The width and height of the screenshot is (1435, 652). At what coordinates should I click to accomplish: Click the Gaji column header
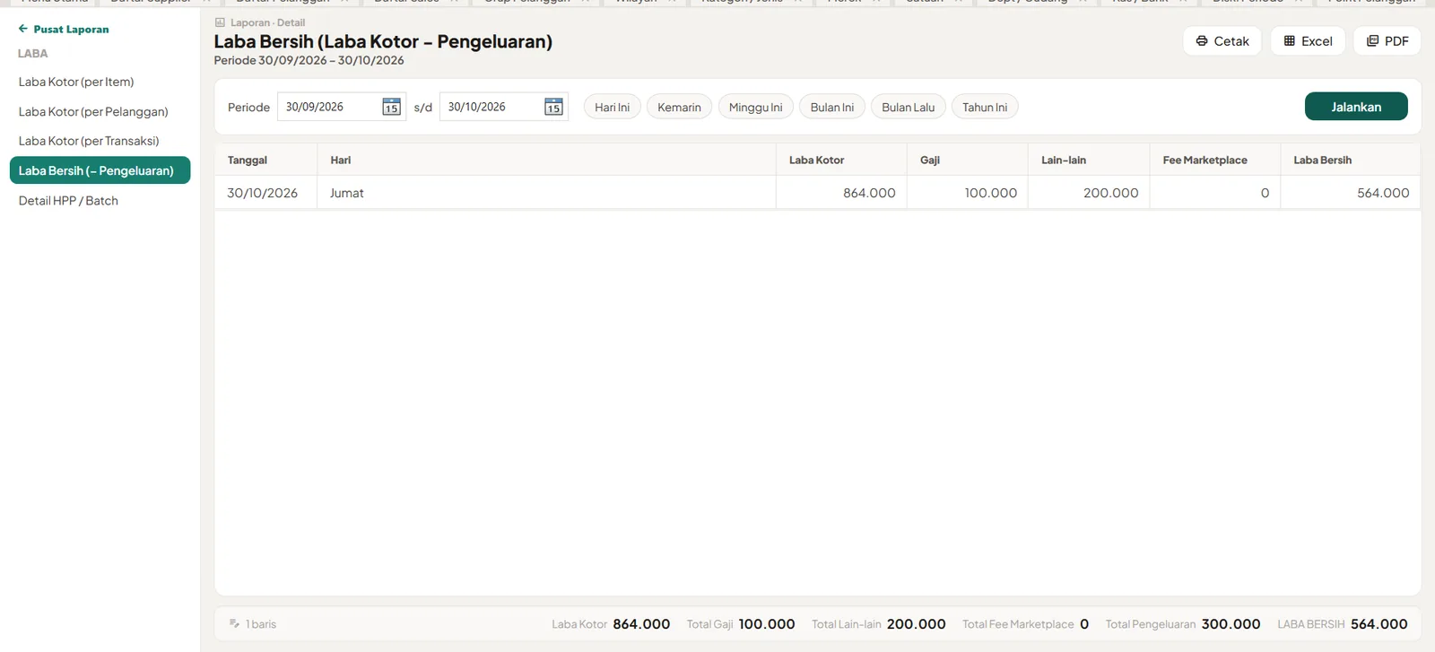[968, 160]
